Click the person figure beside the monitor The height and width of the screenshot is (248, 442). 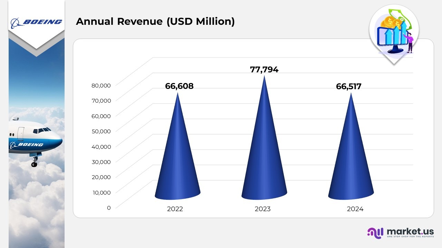click(x=410, y=42)
